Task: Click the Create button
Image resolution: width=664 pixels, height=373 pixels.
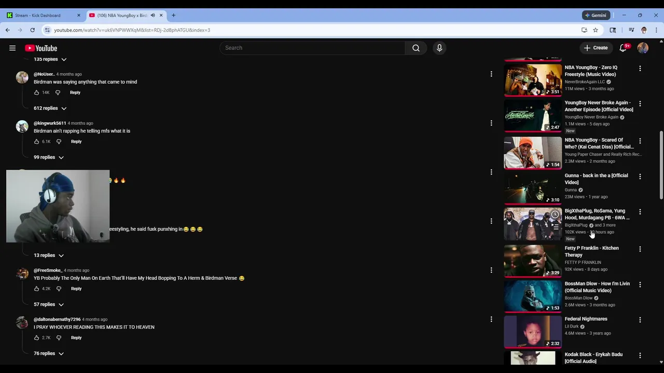Action: 596,48
